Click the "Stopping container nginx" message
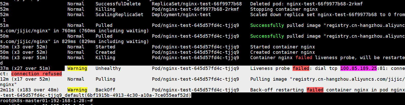405x105 pixels. pos(284,9)
